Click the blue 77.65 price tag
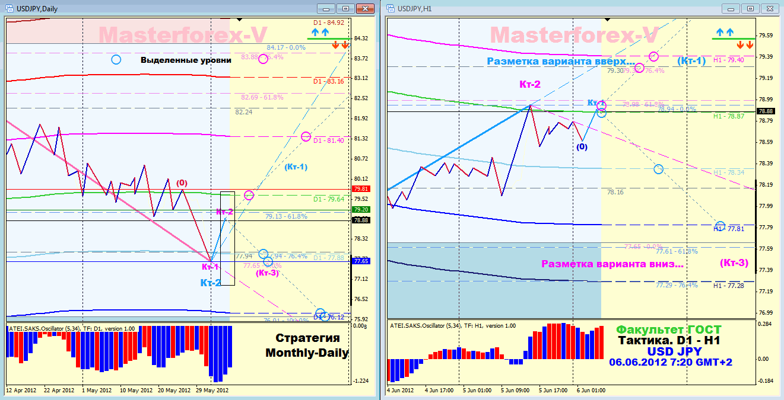 [x=361, y=261]
